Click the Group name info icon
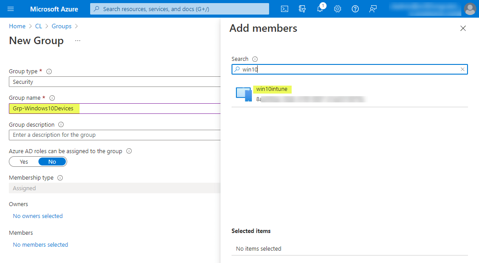The height and width of the screenshot is (263, 479). (x=52, y=98)
